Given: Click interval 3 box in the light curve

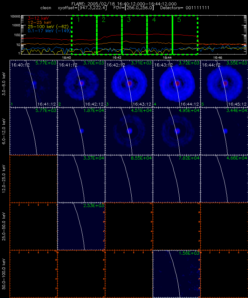Looking at the screenshot, I should tap(134, 35).
